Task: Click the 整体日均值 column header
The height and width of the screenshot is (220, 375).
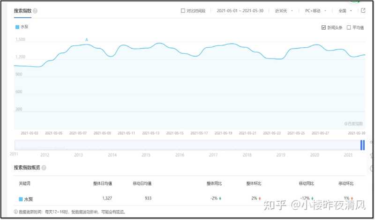Action: pyautogui.click(x=103, y=183)
